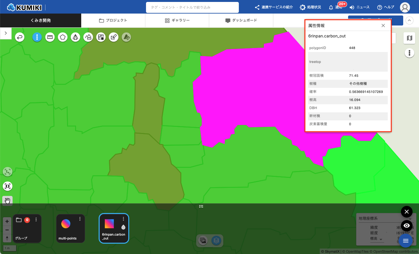Switch to the ギャラリー tab
Screen dimensions: 419x254
(177, 20)
